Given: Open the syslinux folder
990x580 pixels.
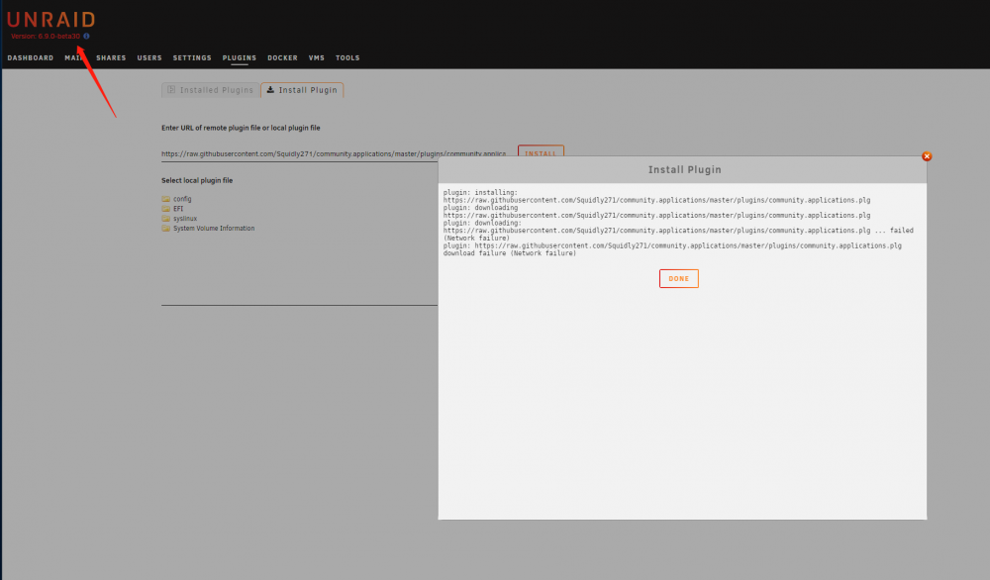Looking at the screenshot, I should click(185, 219).
